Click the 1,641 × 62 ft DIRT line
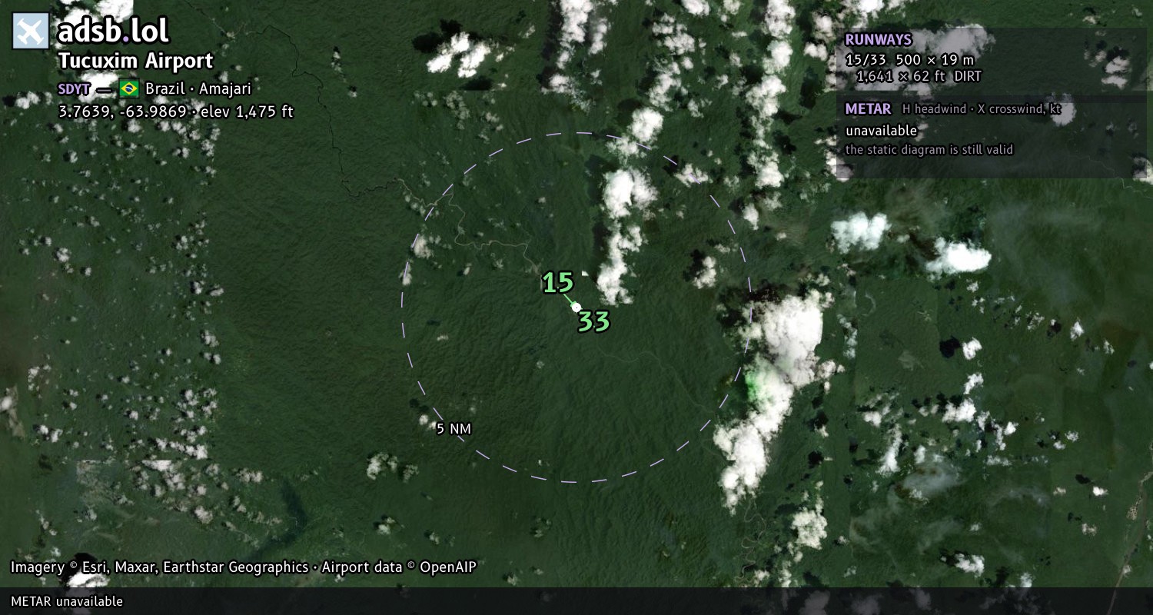Viewport: 1153px width, 615px height. pyautogui.click(x=919, y=76)
